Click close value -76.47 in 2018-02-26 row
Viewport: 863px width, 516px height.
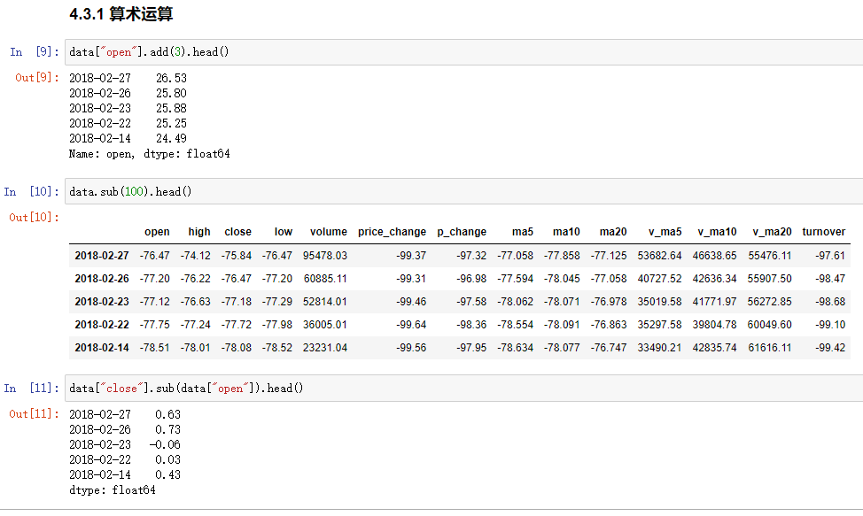237,279
